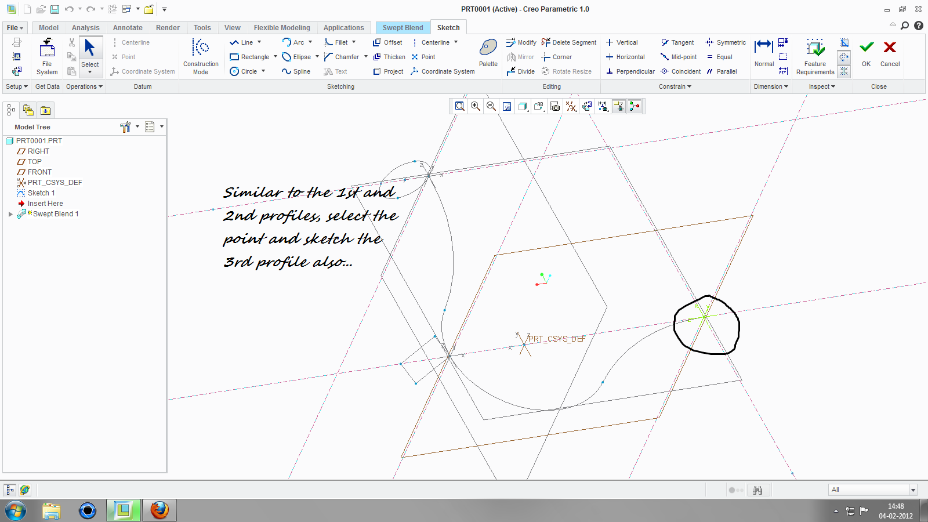Expand the Setup group dropdown

pyautogui.click(x=17, y=86)
